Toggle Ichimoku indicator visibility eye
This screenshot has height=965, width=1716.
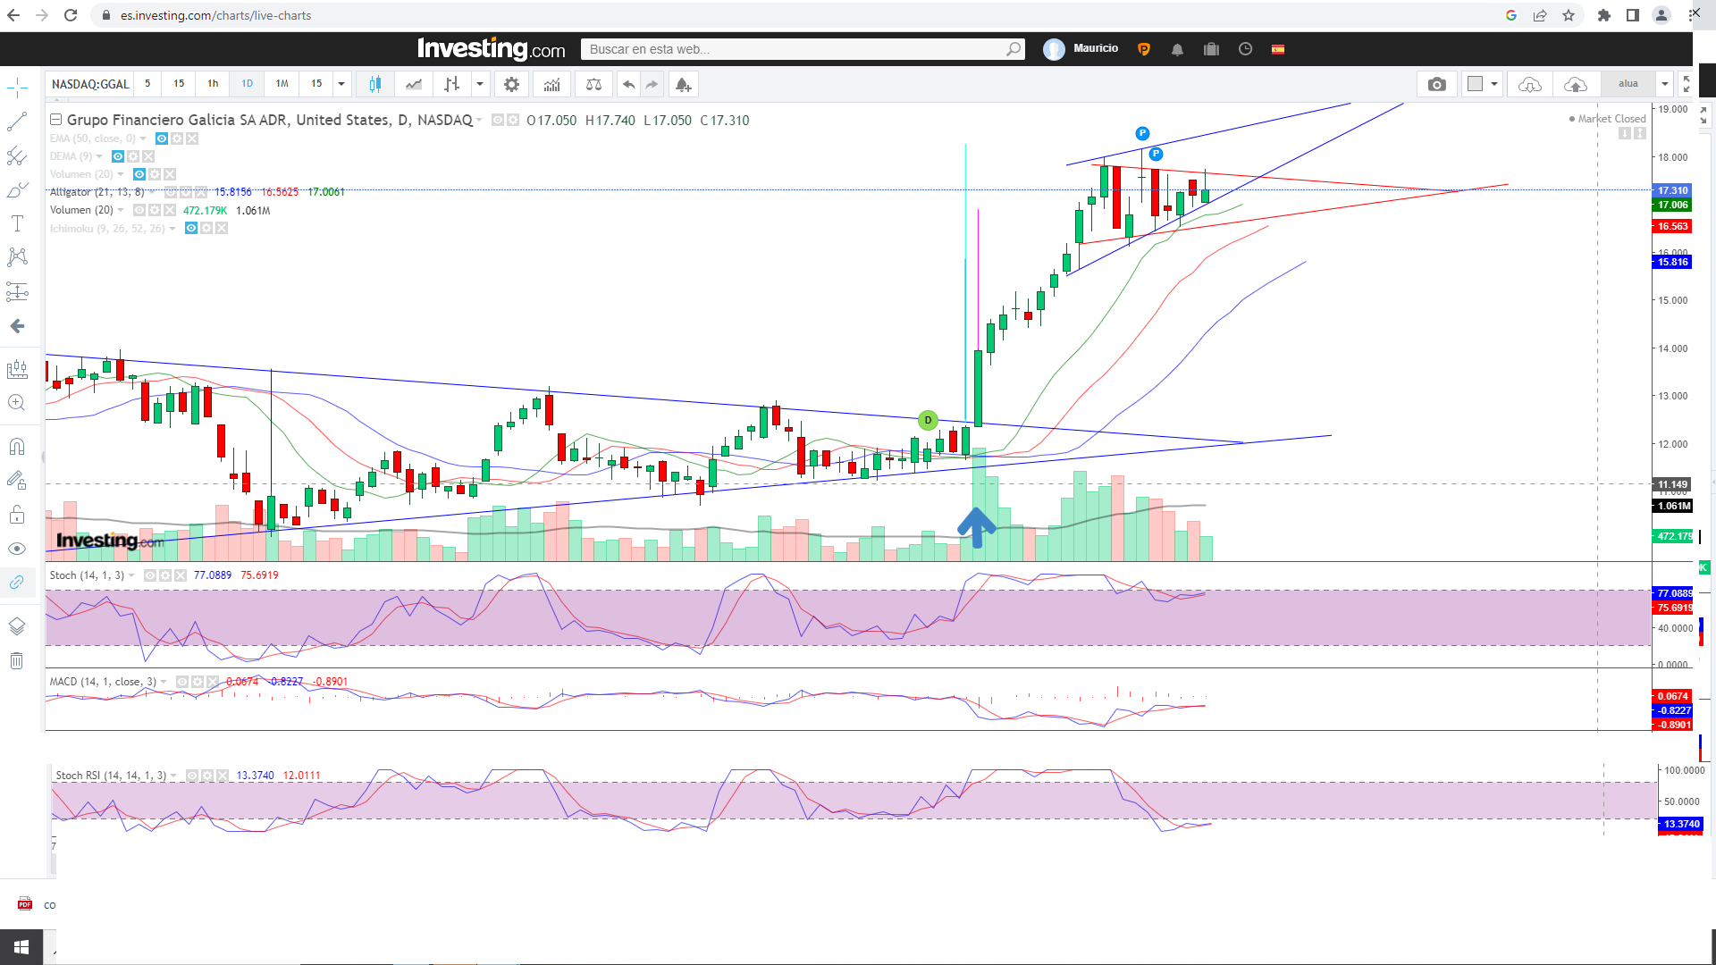tap(191, 229)
